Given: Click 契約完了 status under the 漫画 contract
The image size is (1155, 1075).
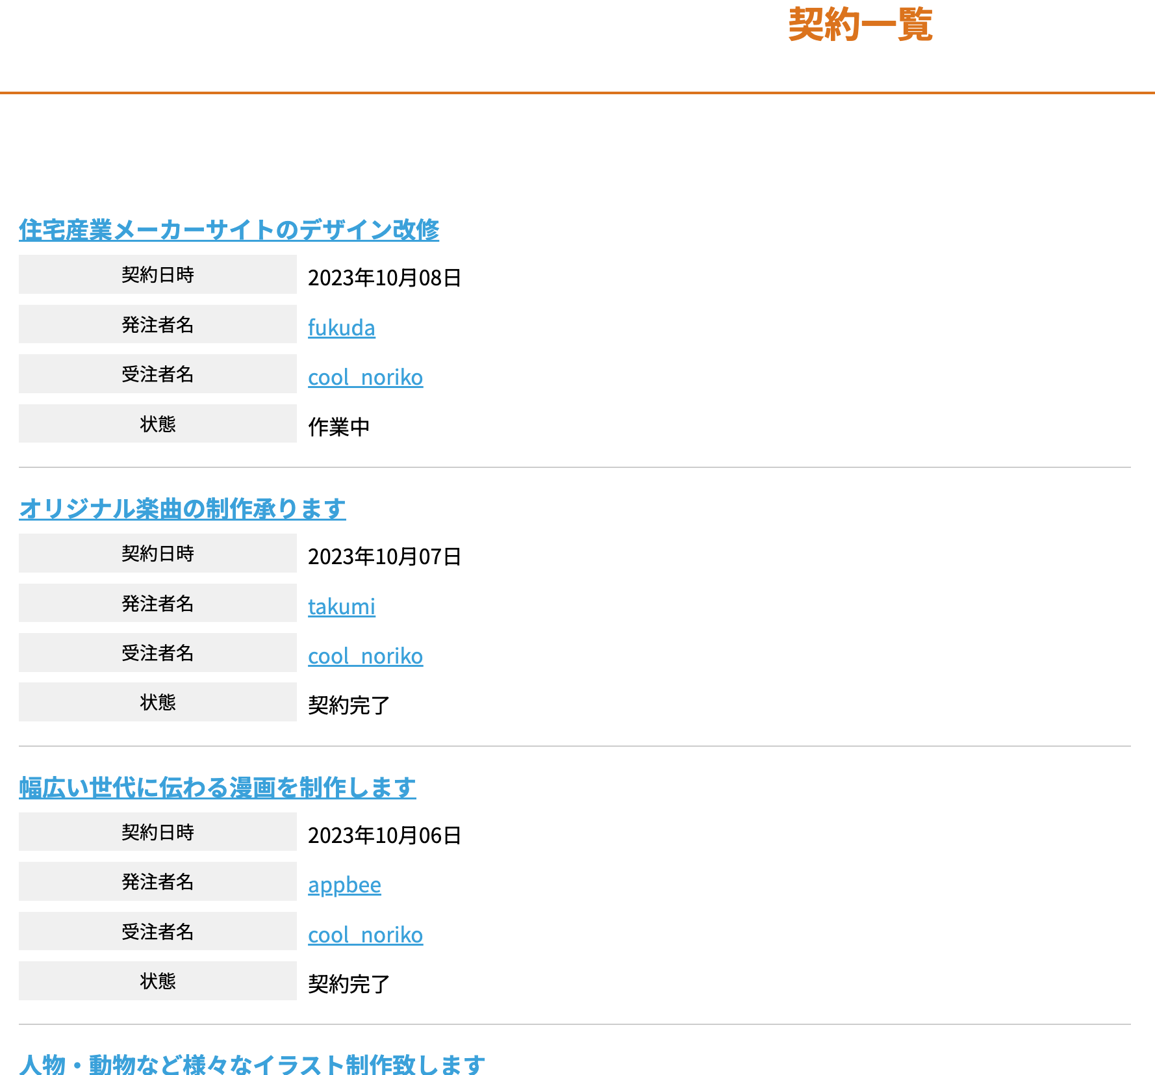Looking at the screenshot, I should 349,985.
